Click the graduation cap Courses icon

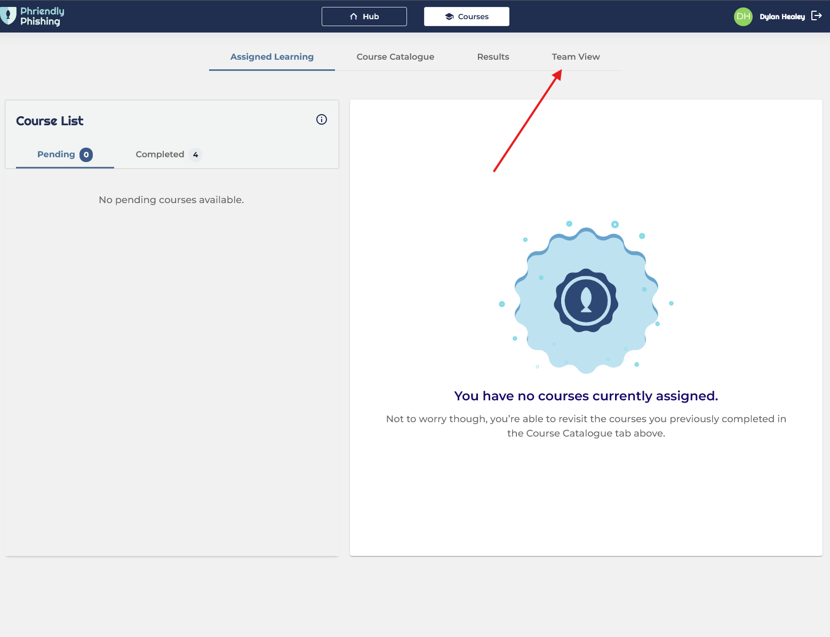coord(449,17)
